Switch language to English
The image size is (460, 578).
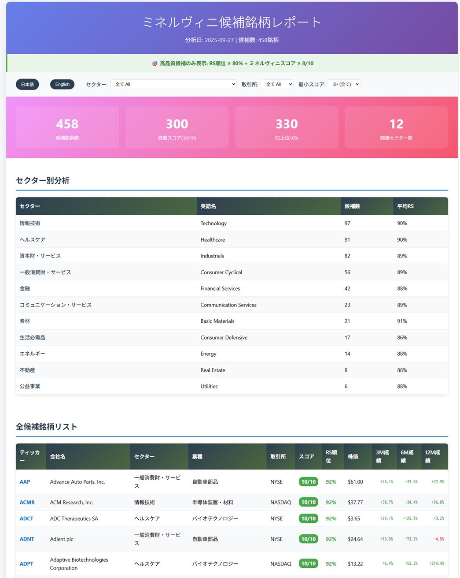tap(62, 84)
